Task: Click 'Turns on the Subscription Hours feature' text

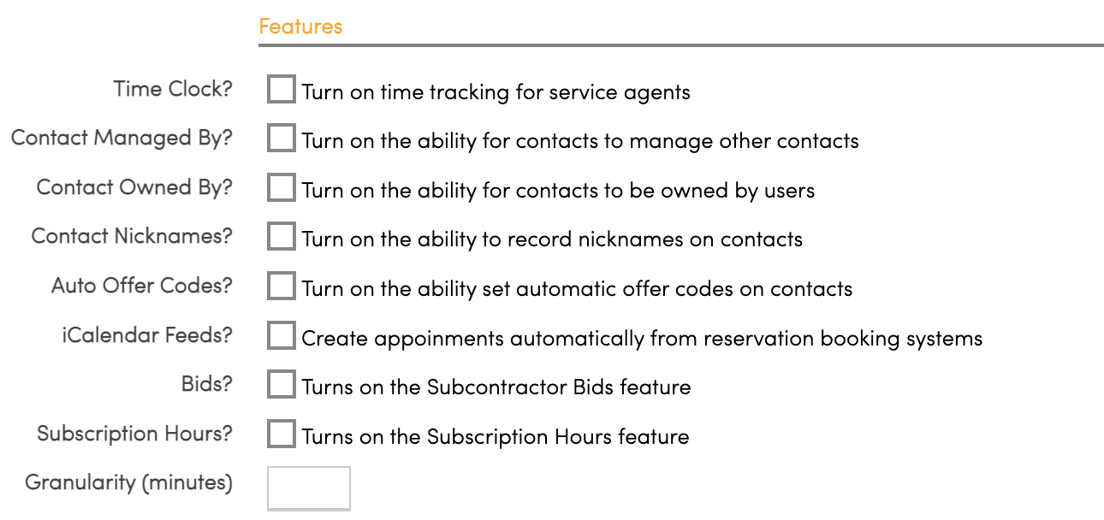Action: pos(496,437)
